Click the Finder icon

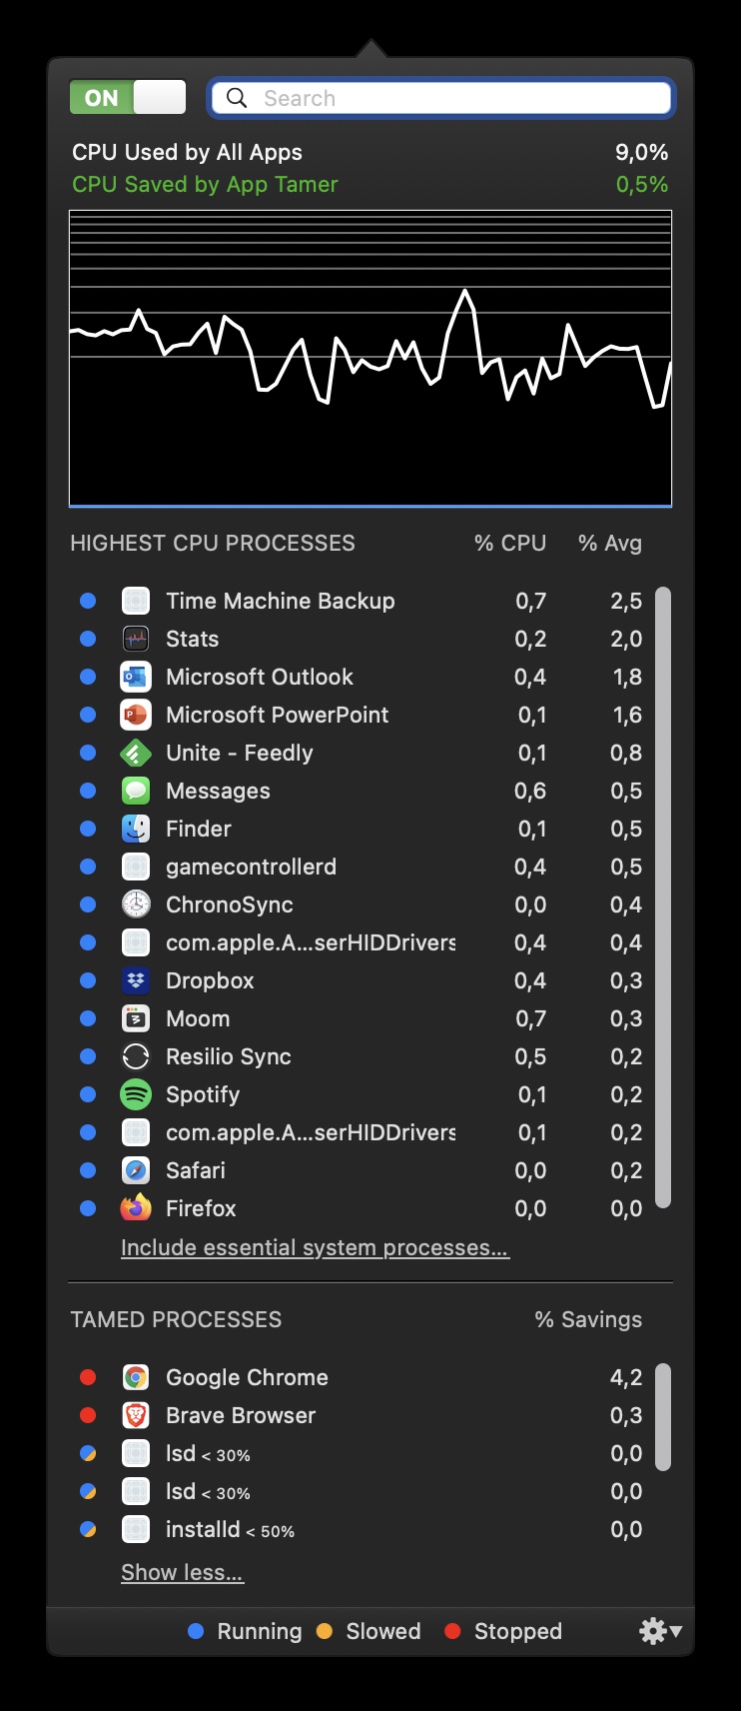(136, 829)
